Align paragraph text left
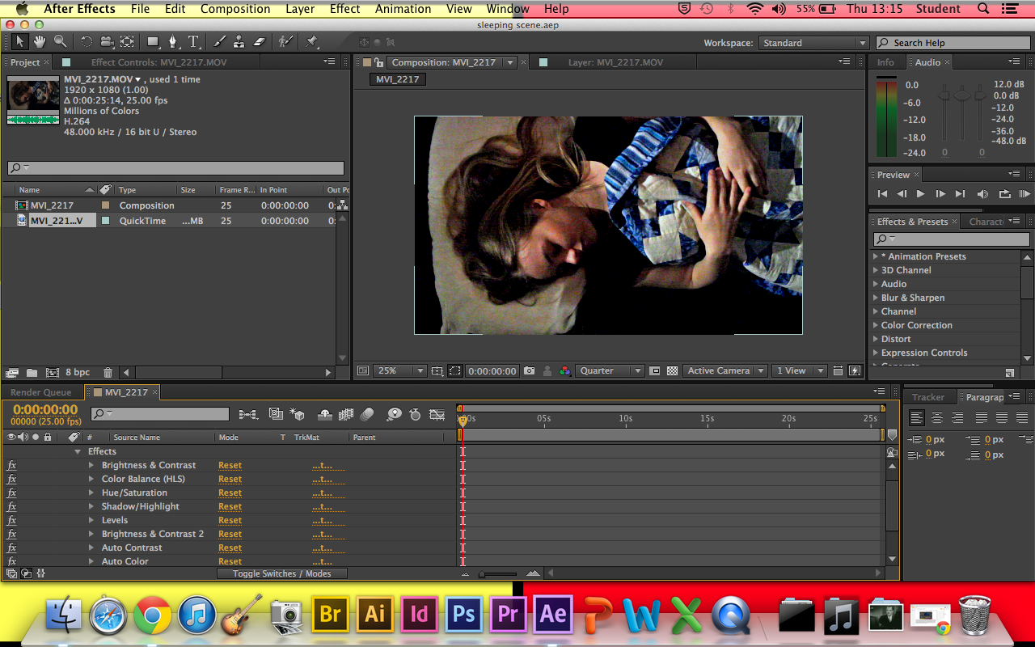The width and height of the screenshot is (1035, 647). point(916,418)
